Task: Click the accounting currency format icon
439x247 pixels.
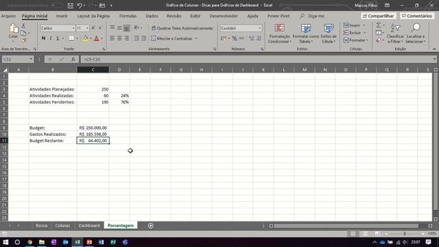Action: coord(224,38)
